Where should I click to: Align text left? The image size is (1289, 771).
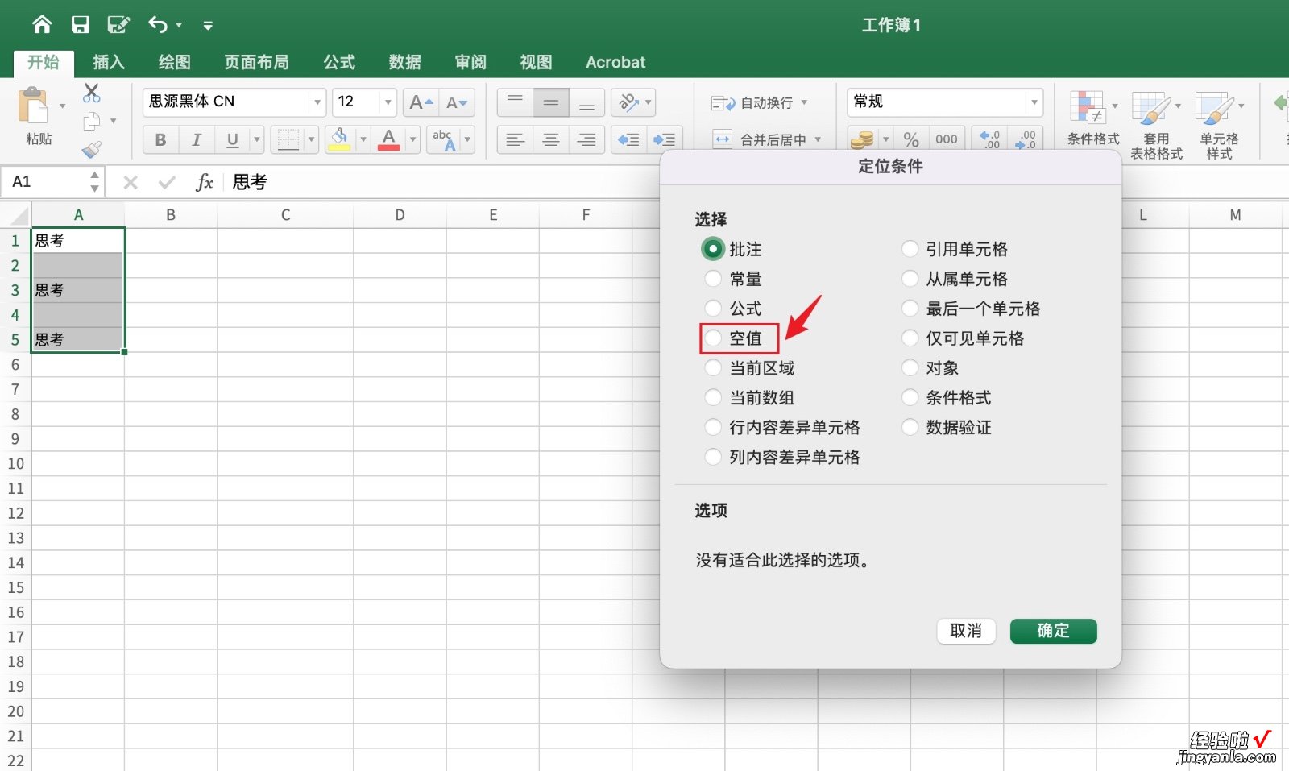coord(515,140)
